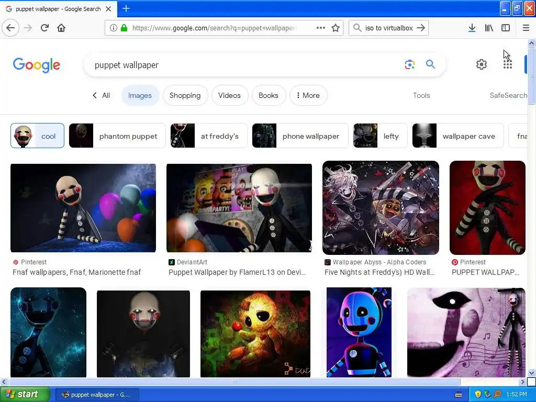Open the DeviantArt puppet wallpaper thumbnail
536x402 pixels.
(239, 208)
